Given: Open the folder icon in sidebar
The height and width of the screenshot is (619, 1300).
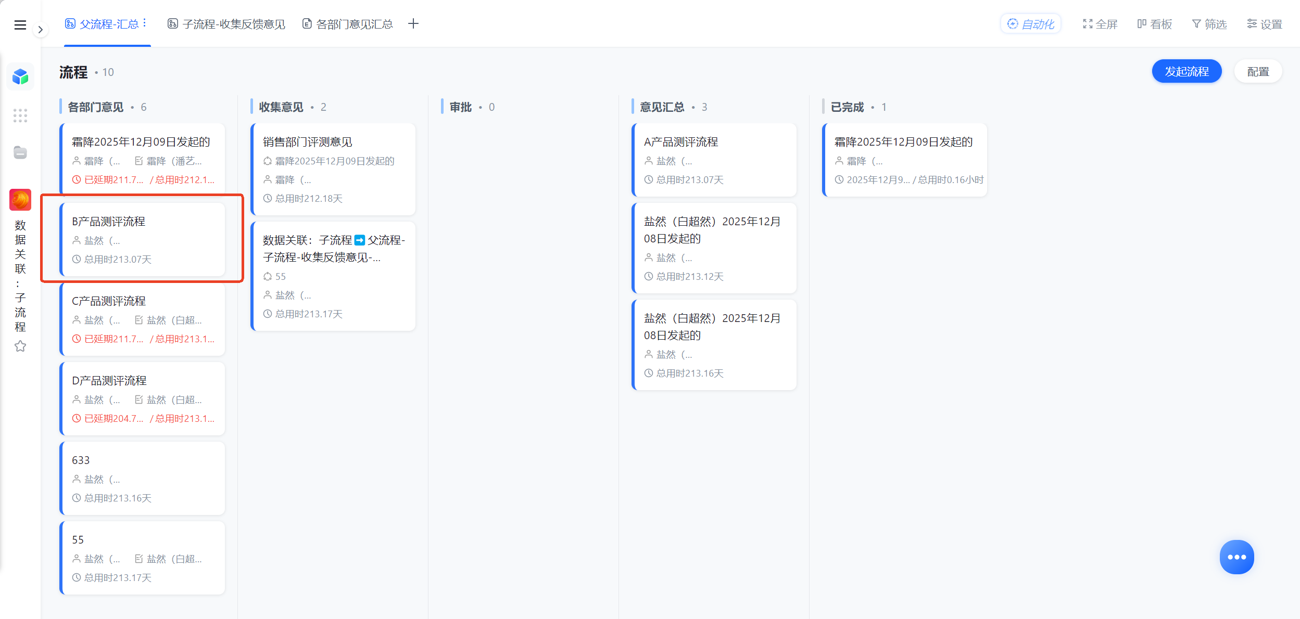Looking at the screenshot, I should point(20,152).
